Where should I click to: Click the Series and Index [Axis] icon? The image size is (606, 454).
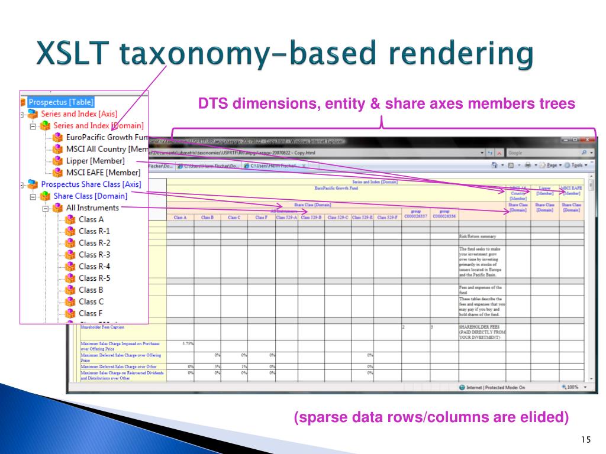pos(33,114)
